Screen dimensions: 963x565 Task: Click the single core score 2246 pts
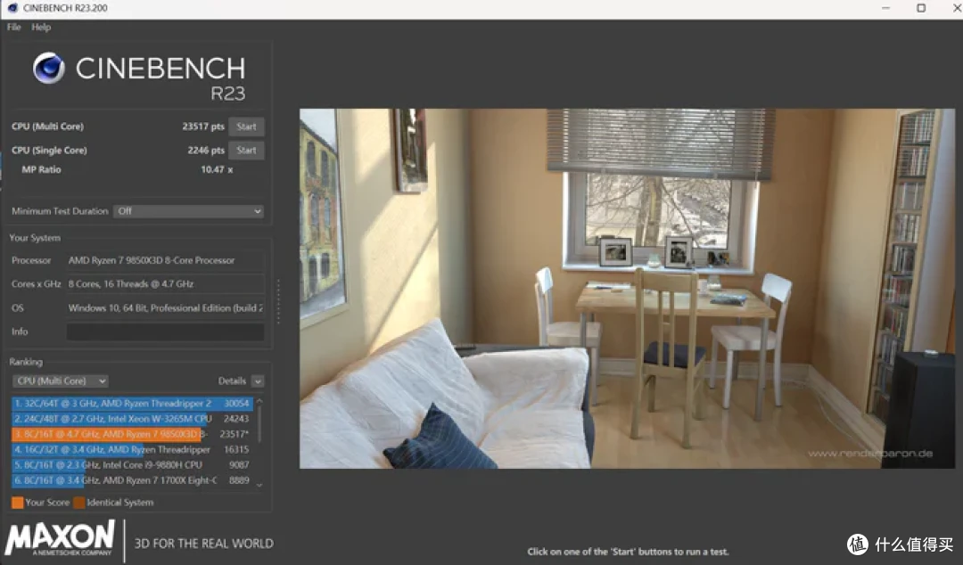point(206,151)
